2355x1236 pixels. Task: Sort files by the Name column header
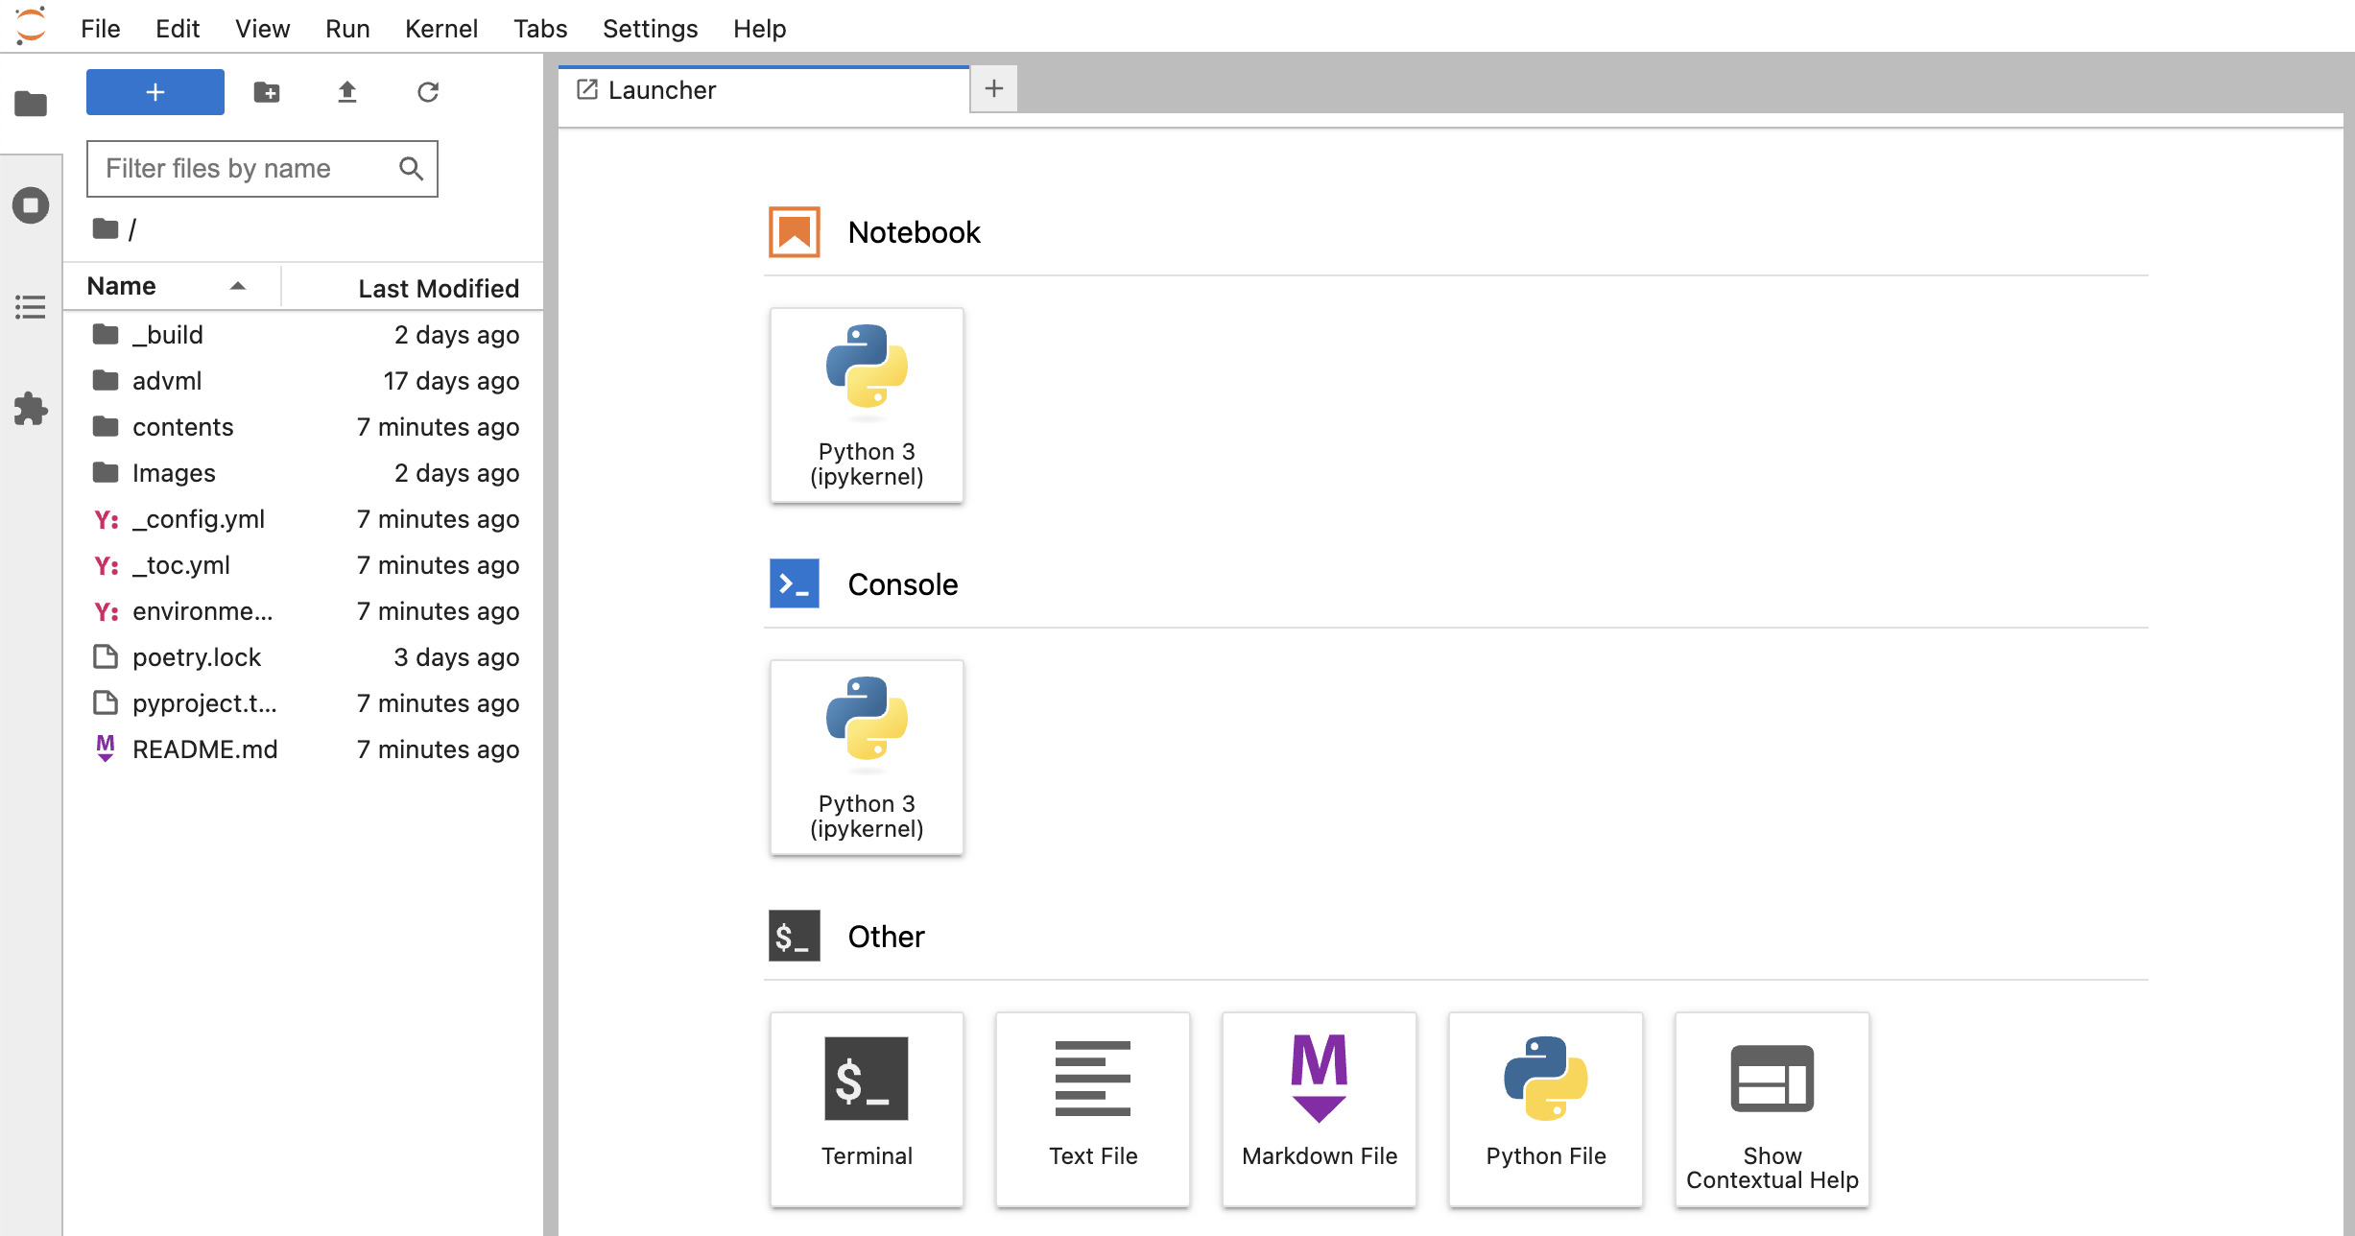click(x=171, y=286)
